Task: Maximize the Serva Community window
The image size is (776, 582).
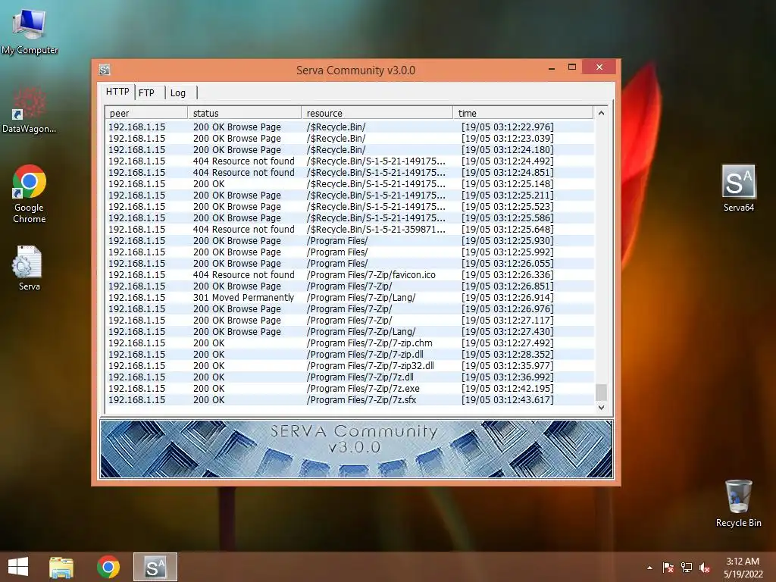Action: pos(572,67)
